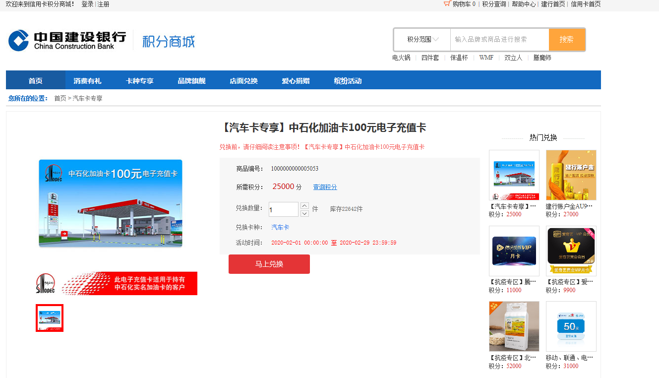Click the Sinopec product thumbnail below the banner
The width and height of the screenshot is (659, 378).
click(50, 318)
